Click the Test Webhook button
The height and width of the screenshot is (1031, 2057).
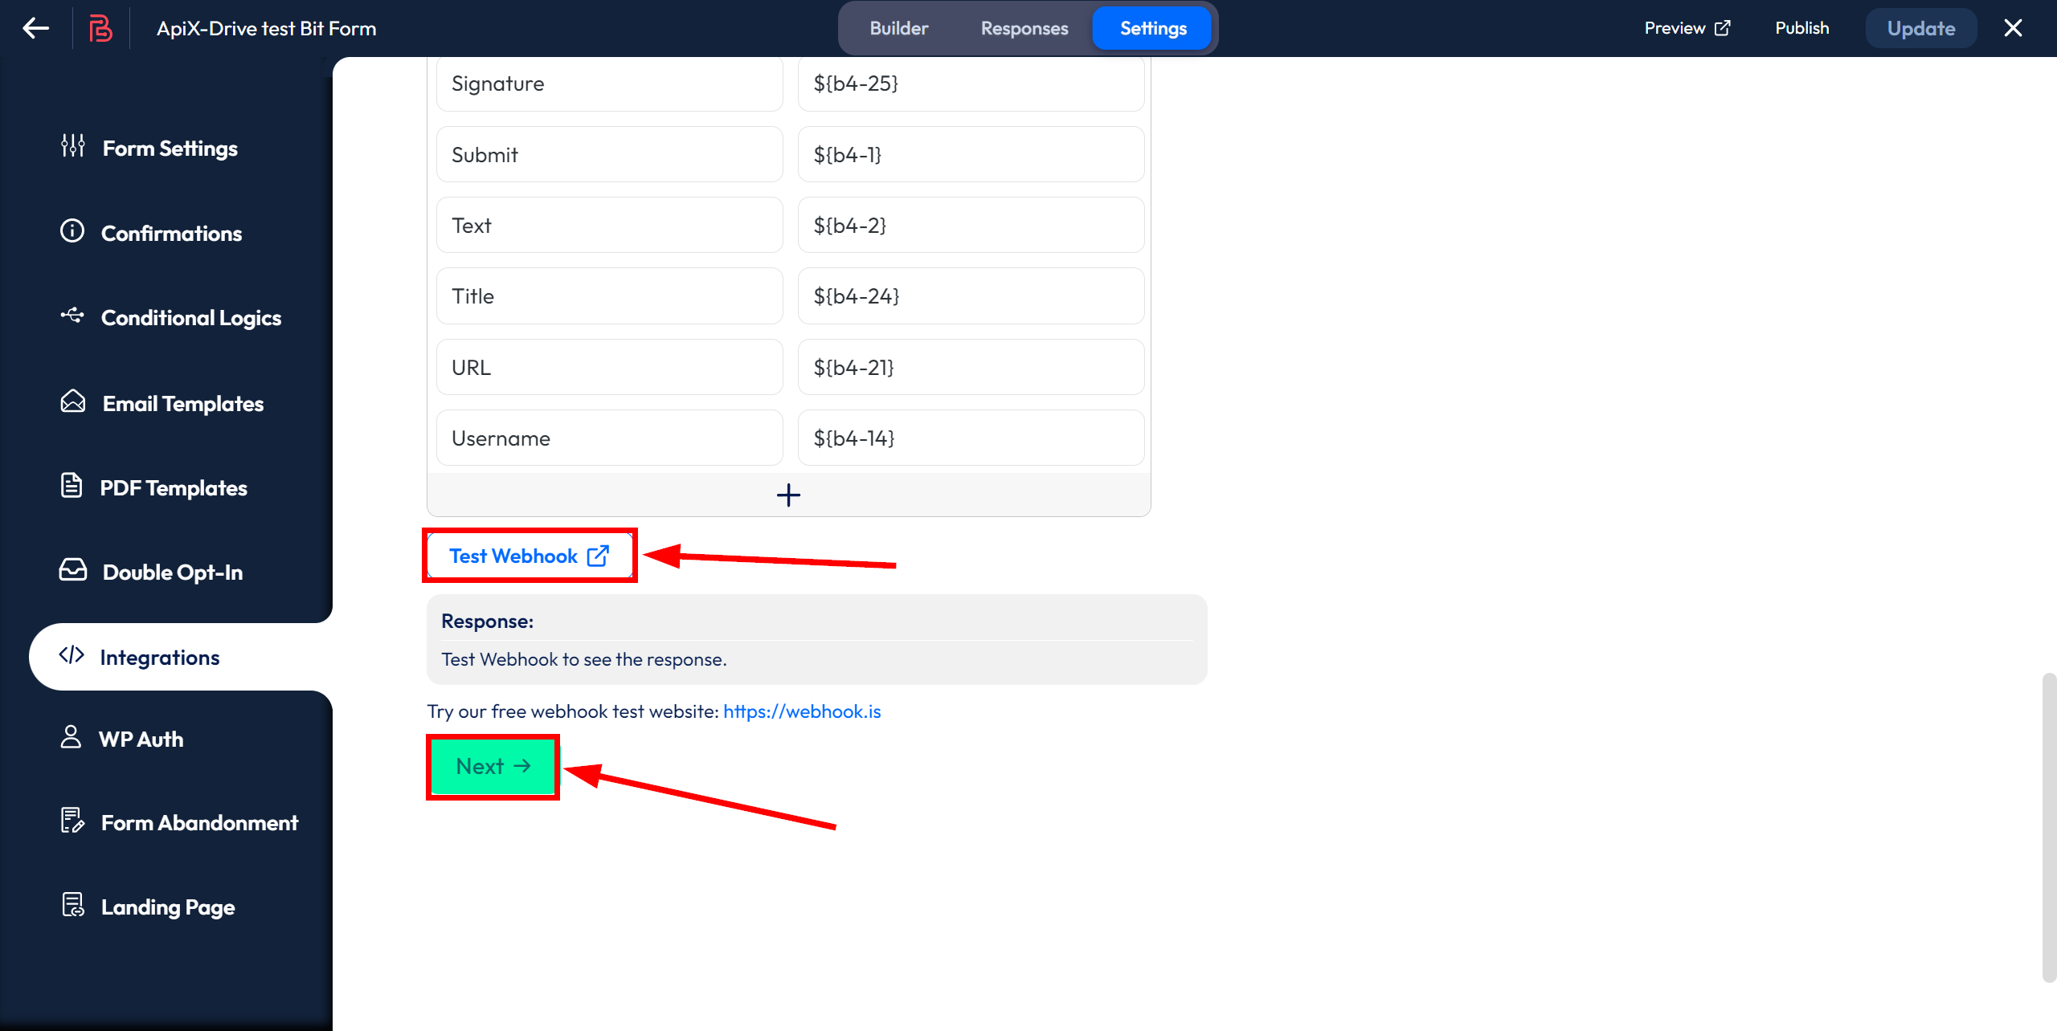coord(530,553)
